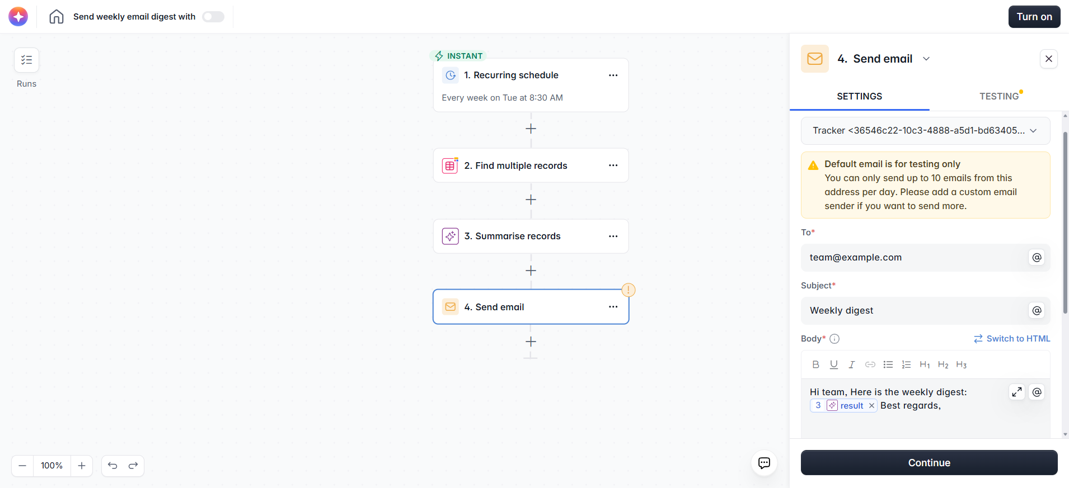Add a step after Summarise records
The height and width of the screenshot is (488, 1069).
pyautogui.click(x=531, y=271)
